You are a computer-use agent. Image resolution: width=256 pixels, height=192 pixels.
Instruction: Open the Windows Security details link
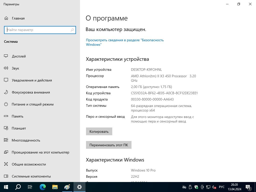[125, 42]
